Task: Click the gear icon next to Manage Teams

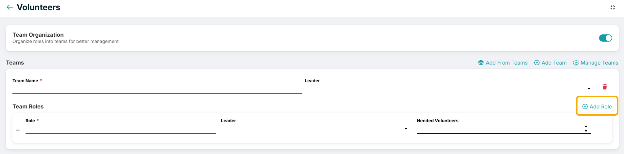Action: point(576,63)
